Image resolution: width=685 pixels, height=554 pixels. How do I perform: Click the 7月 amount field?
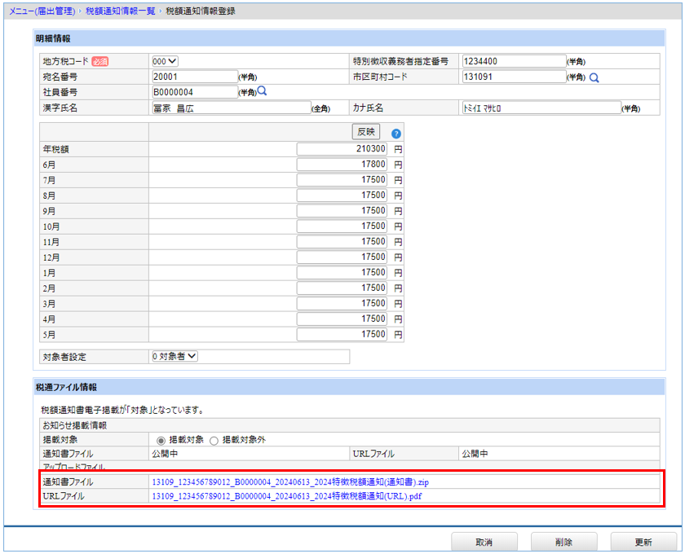[x=342, y=180]
